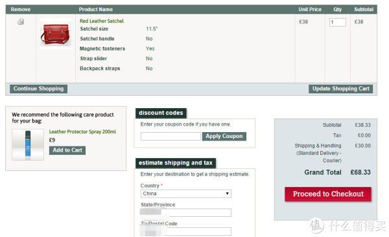Click the 'Satchel size' option label

point(94,28)
